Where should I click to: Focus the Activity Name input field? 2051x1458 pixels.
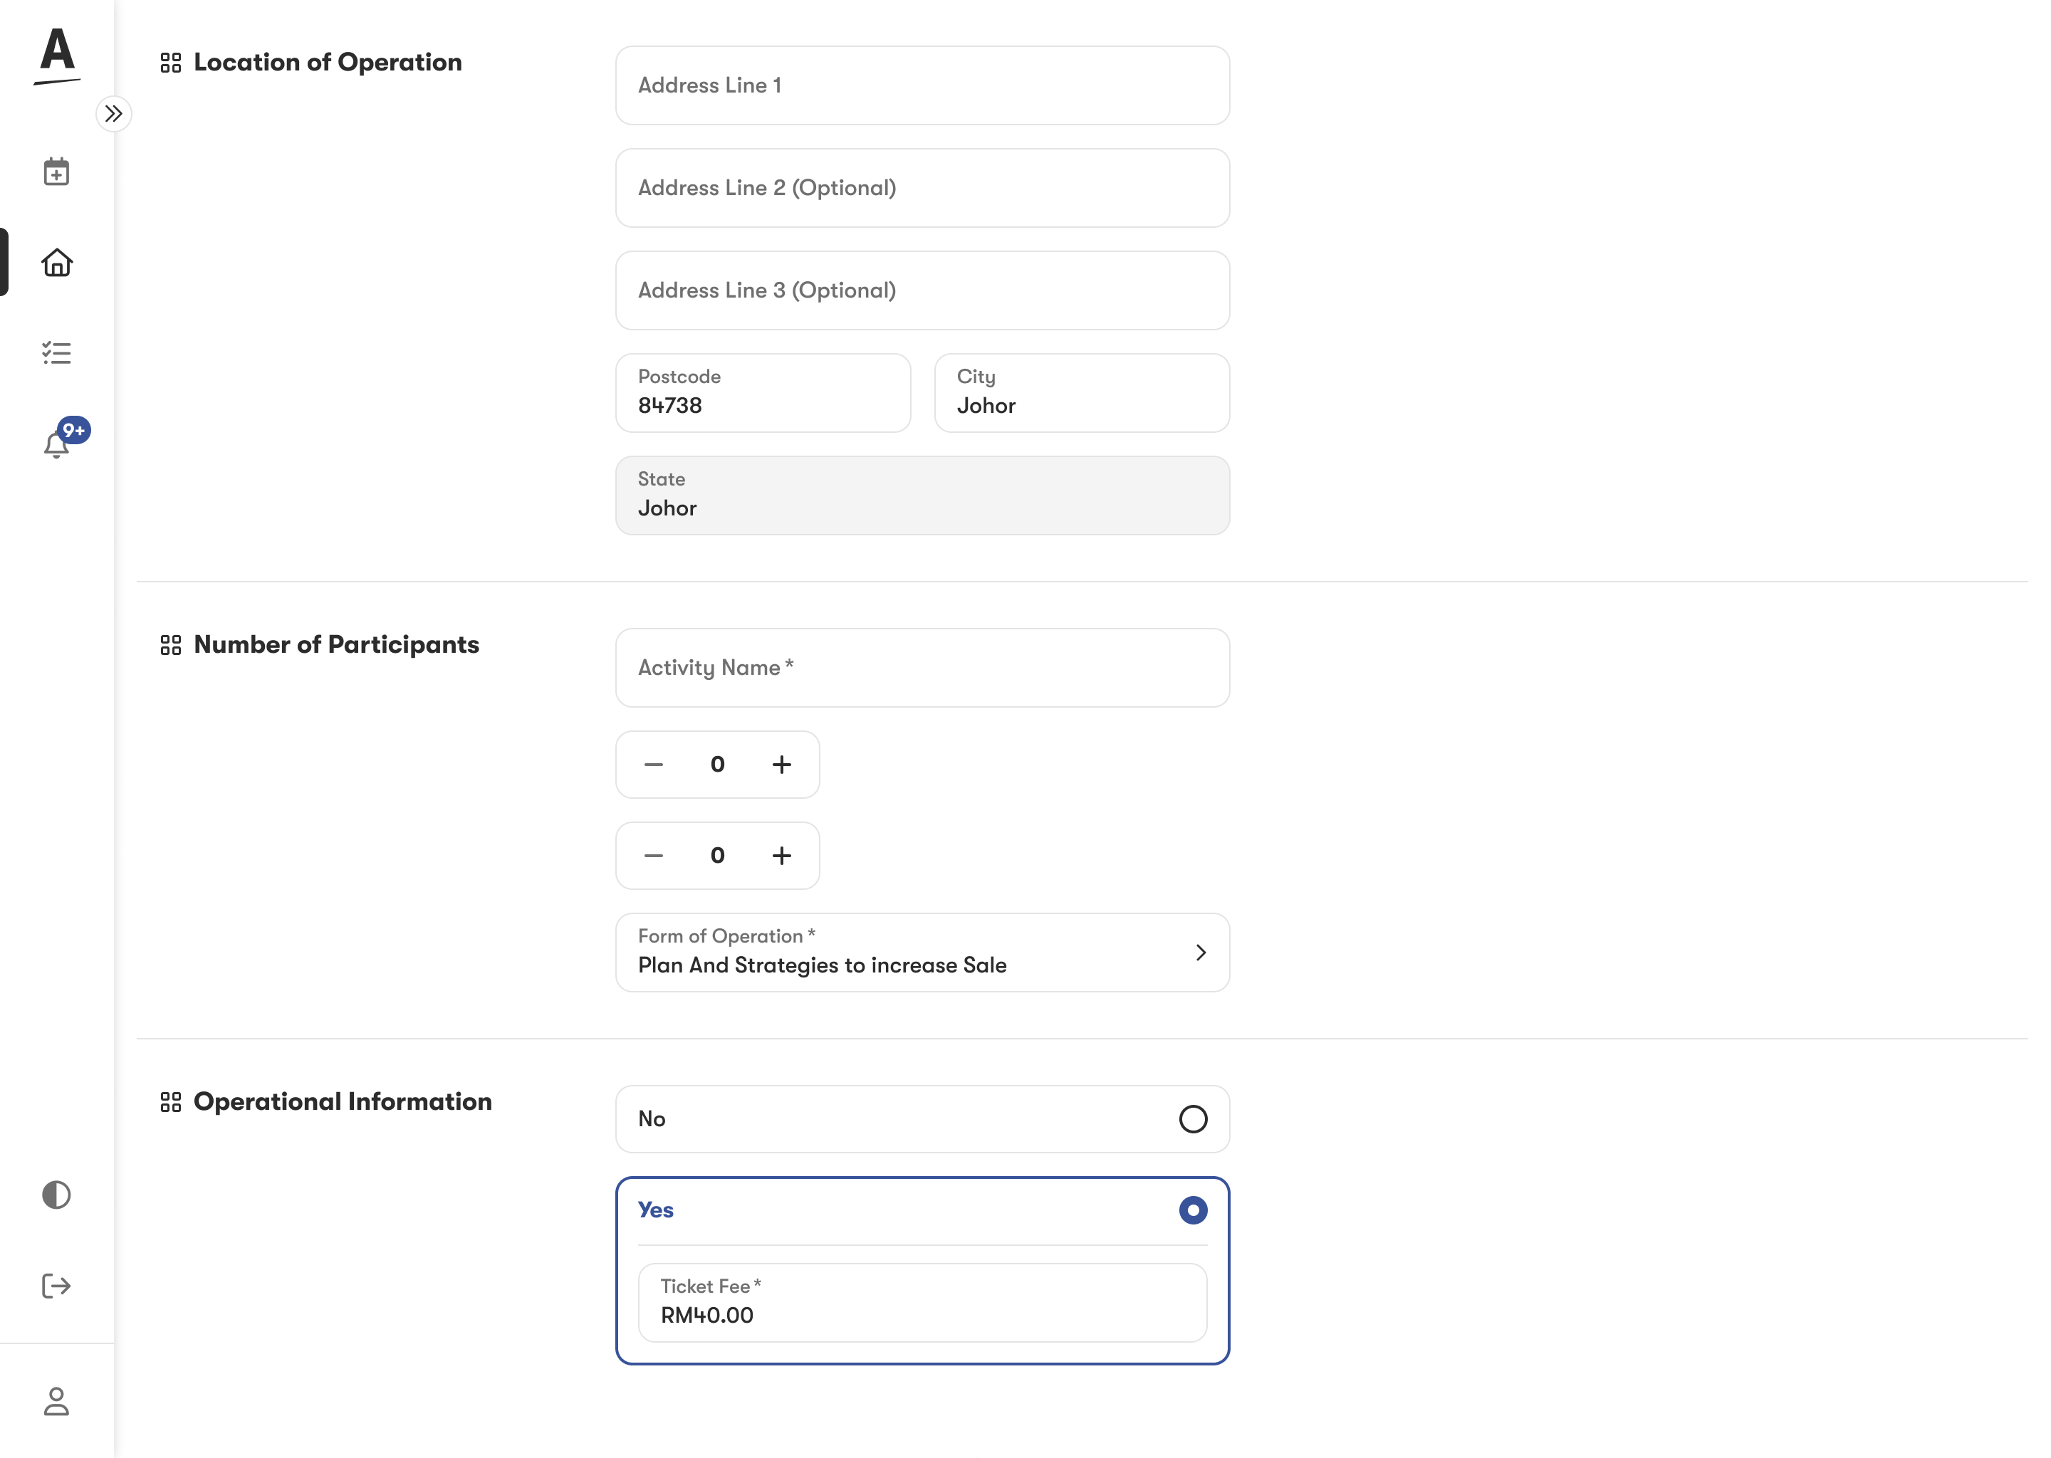(922, 668)
